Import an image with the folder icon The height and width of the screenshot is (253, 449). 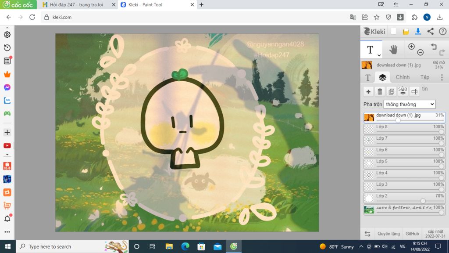406,32
